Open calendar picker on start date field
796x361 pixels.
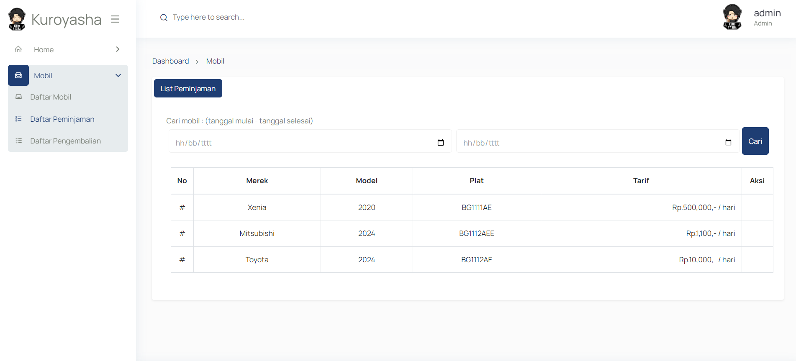coord(440,143)
